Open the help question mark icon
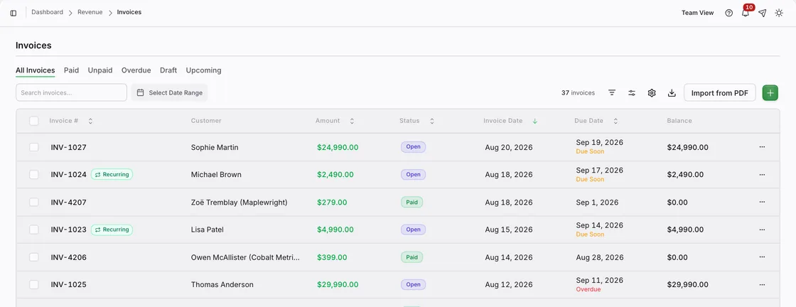The width and height of the screenshot is (796, 307). point(729,13)
